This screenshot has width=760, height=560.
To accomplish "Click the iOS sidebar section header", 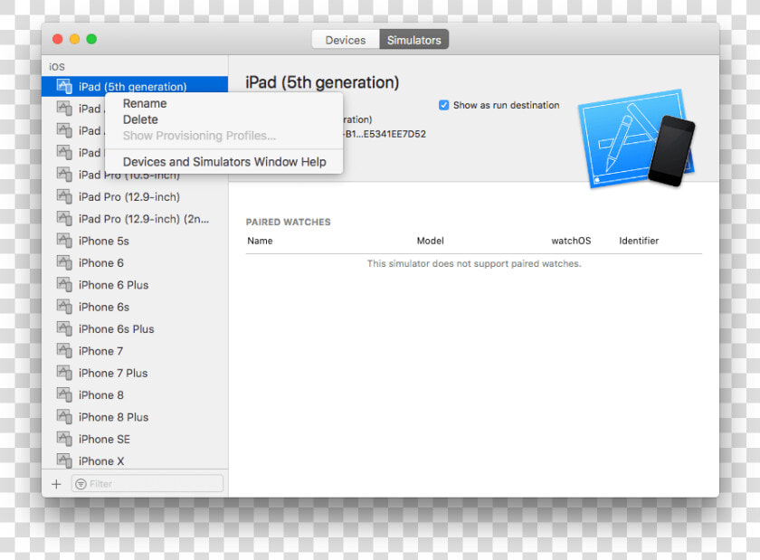I will click(x=57, y=67).
